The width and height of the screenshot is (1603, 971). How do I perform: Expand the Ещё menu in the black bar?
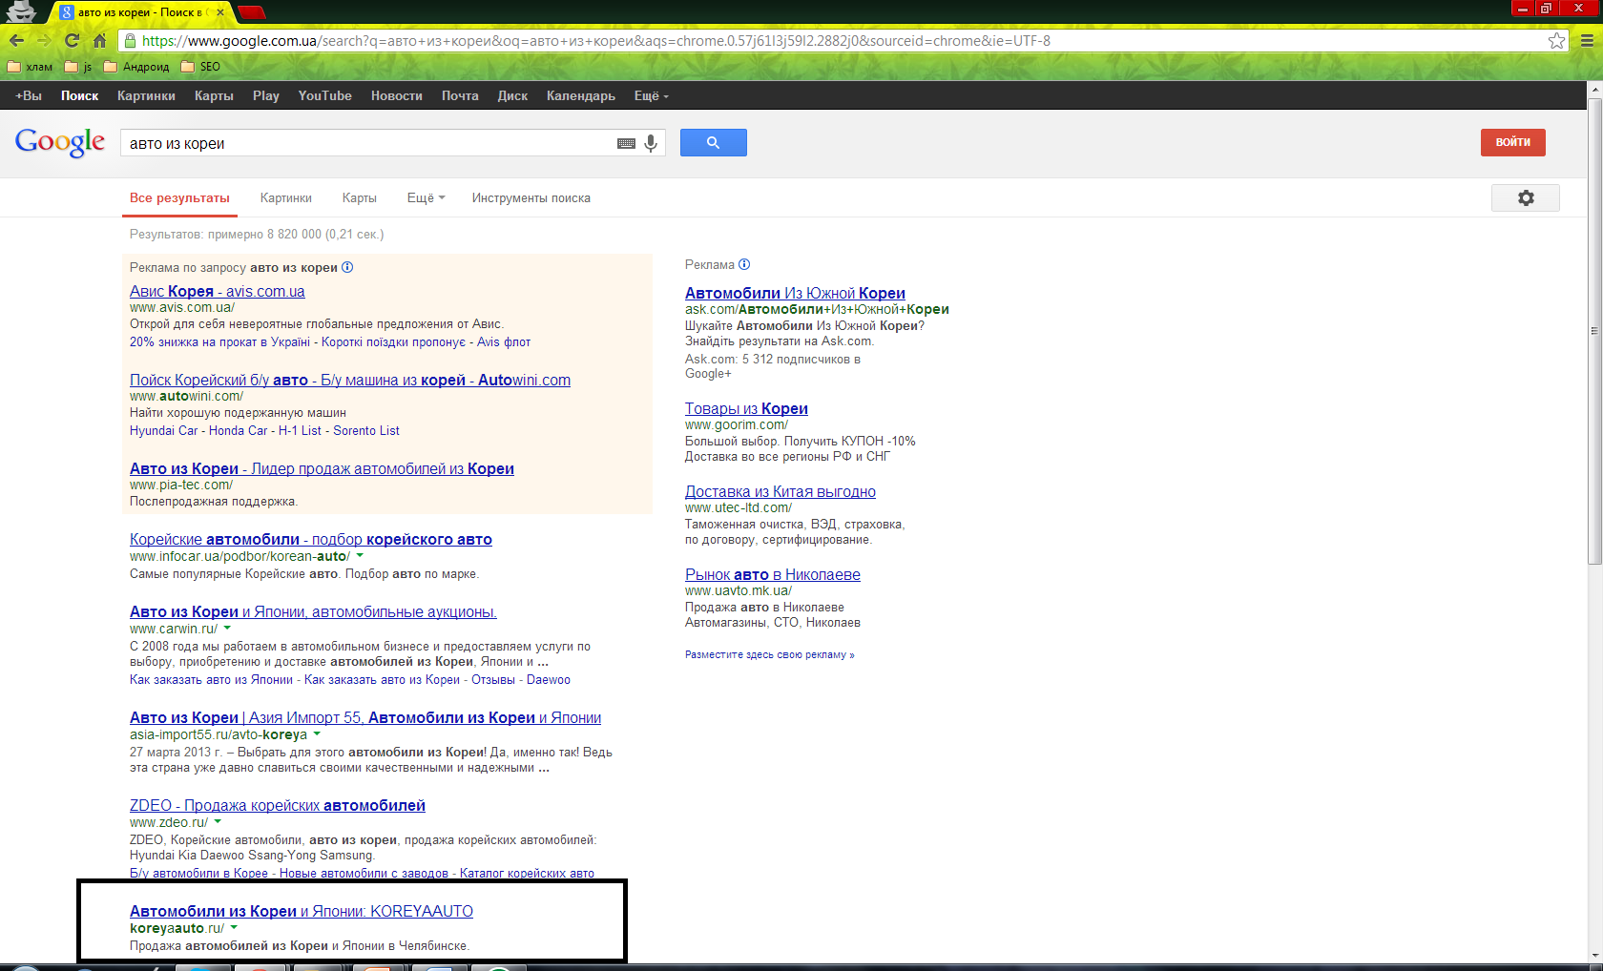click(x=651, y=95)
